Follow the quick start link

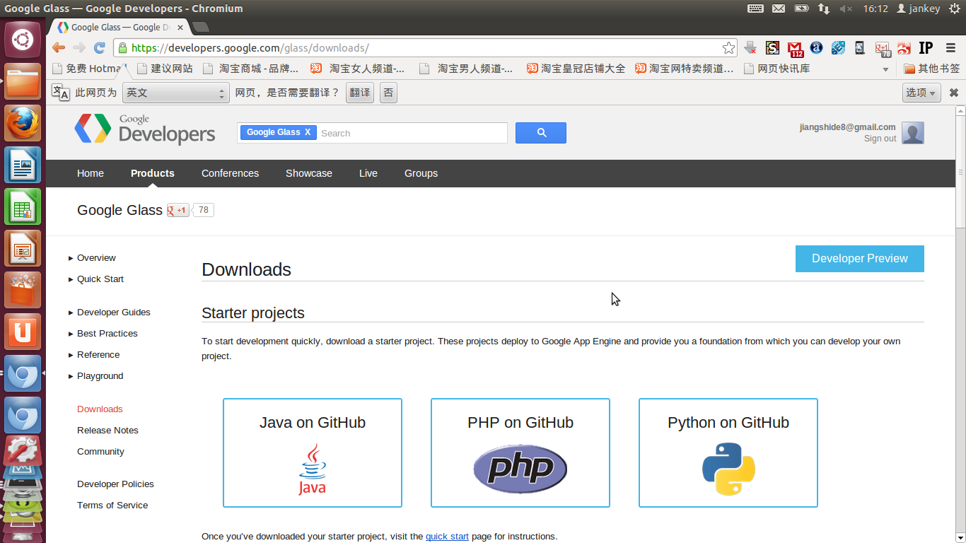447,537
